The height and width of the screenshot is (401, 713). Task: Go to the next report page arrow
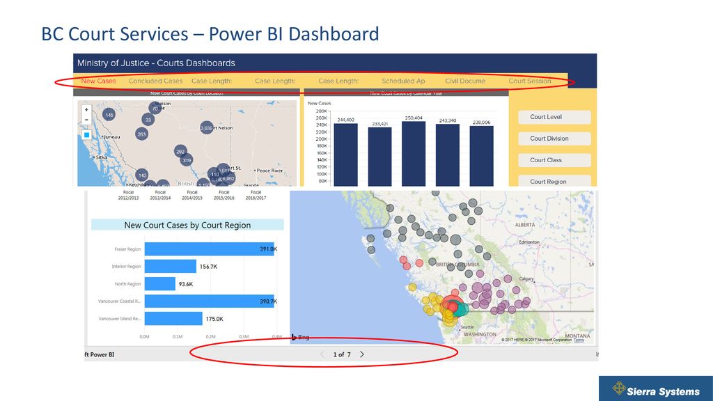point(362,354)
